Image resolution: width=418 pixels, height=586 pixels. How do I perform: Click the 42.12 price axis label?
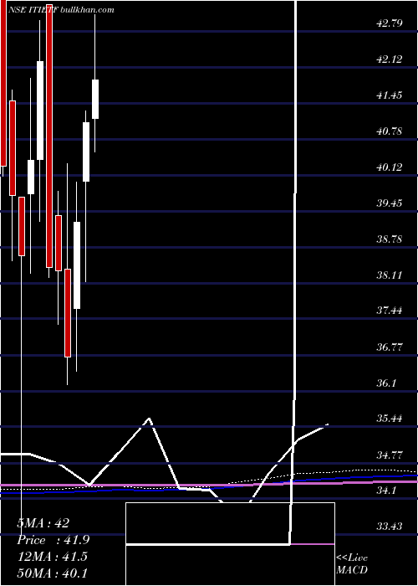(x=390, y=59)
